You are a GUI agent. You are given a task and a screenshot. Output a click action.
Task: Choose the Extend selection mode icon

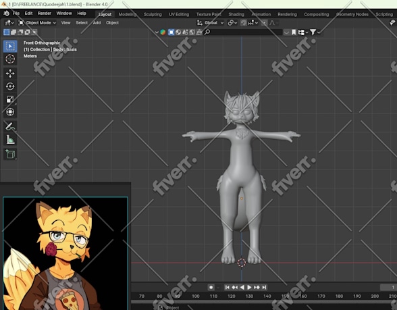(x=14, y=32)
